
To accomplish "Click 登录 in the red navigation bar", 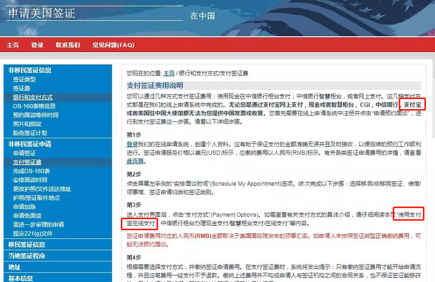I will click(x=37, y=45).
